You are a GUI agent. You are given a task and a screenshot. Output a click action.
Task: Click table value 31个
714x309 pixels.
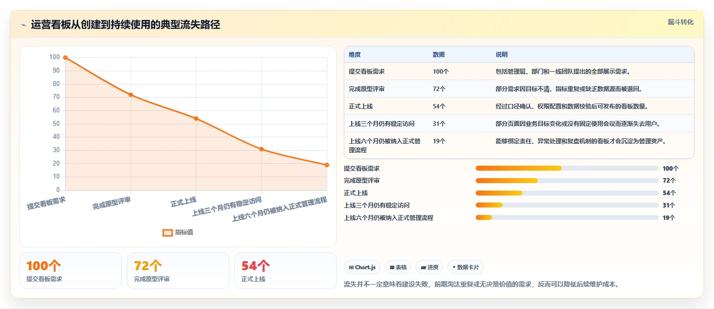(x=439, y=123)
